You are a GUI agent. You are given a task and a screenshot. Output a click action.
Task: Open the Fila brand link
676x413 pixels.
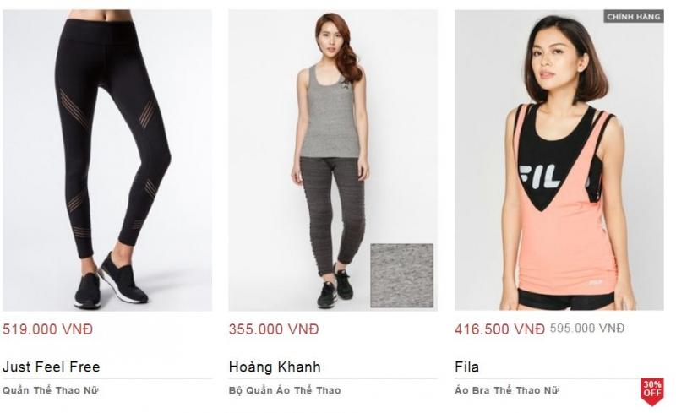pos(467,367)
